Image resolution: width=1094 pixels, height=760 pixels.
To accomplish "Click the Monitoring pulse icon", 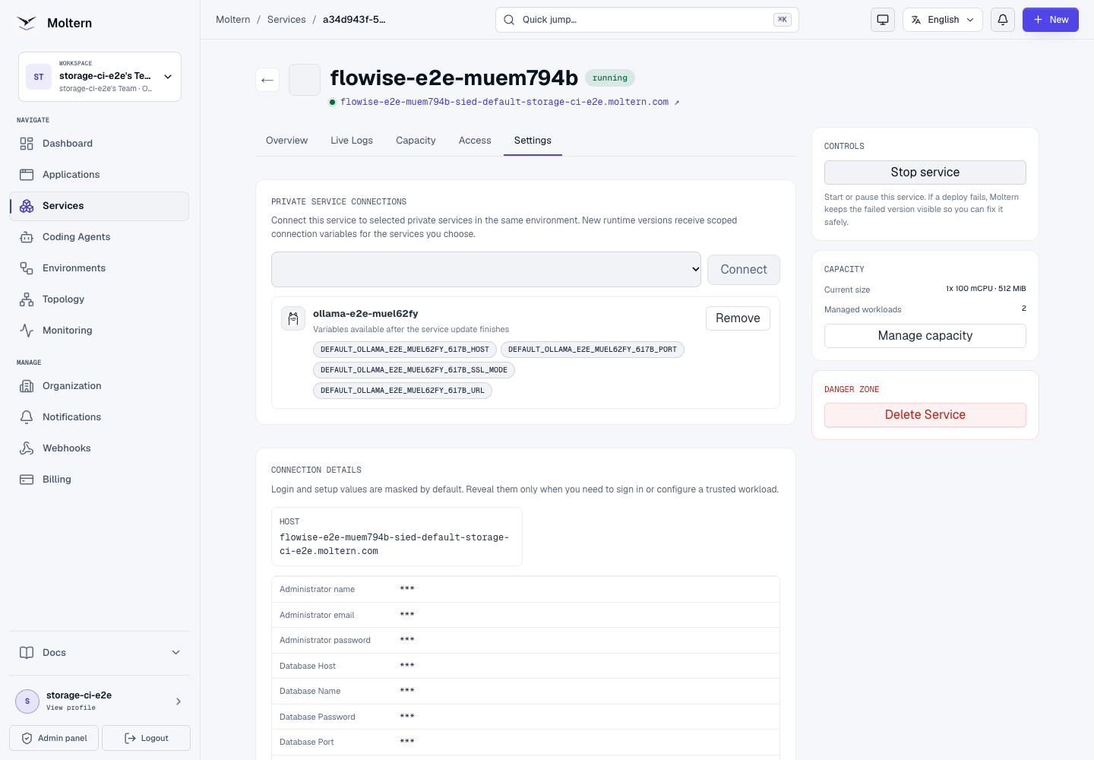I will click(x=27, y=331).
